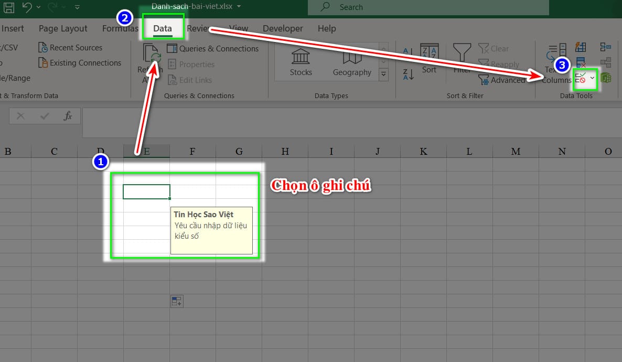Open Edit Links

pos(190,80)
